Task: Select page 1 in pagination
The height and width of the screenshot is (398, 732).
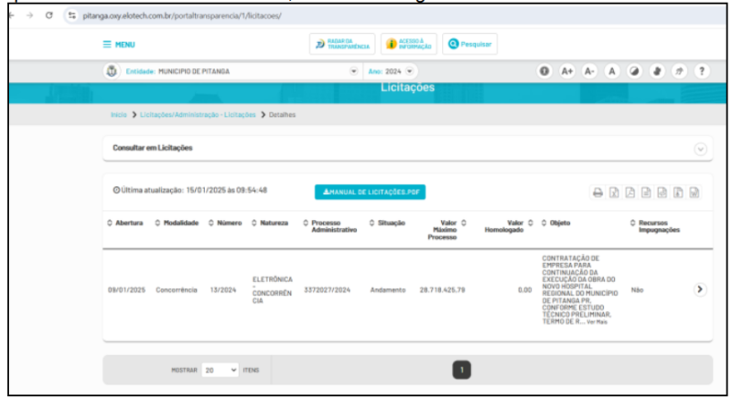Action: (462, 370)
